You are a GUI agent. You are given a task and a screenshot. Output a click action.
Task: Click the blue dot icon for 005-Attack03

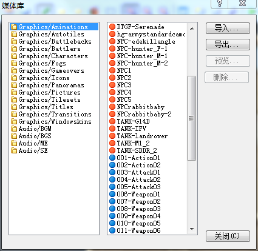(112, 187)
